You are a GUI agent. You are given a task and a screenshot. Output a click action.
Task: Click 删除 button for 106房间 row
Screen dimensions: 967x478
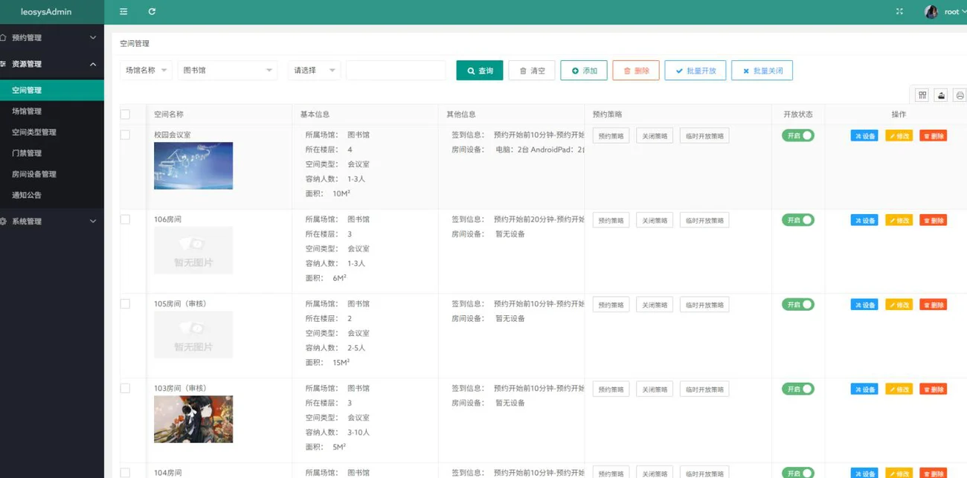point(934,220)
